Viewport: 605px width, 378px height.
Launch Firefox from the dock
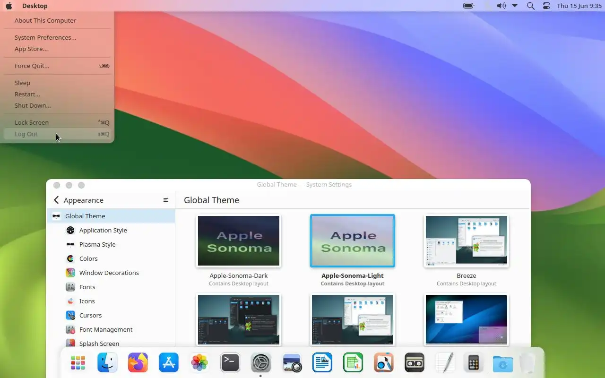(138, 363)
